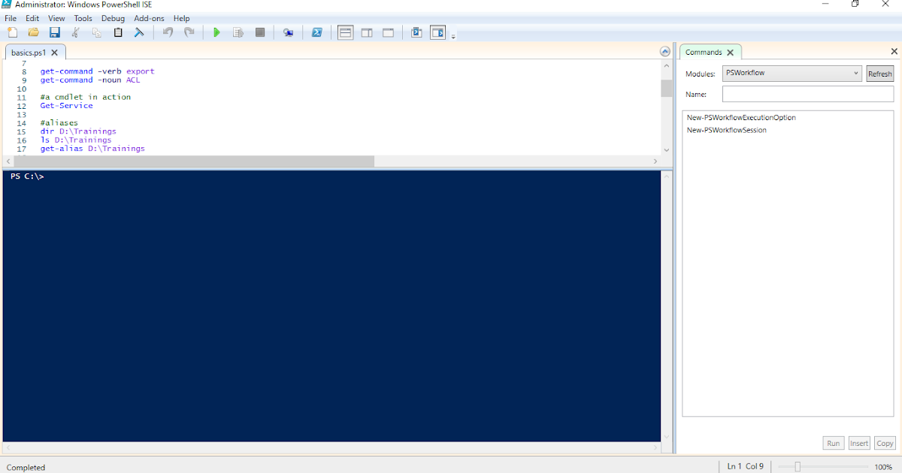Screen dimensions: 902x473
Task: Click inside the Name input field
Action: click(807, 94)
